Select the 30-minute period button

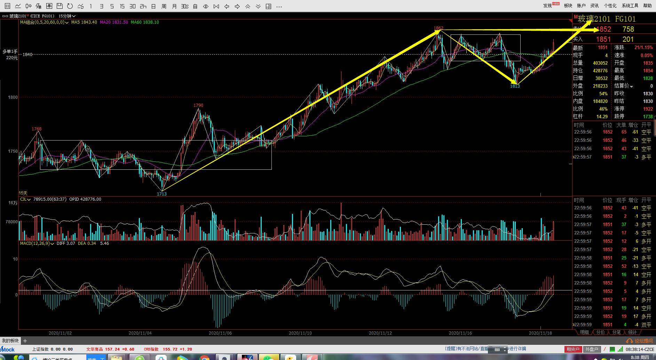pyautogui.click(x=133, y=6)
